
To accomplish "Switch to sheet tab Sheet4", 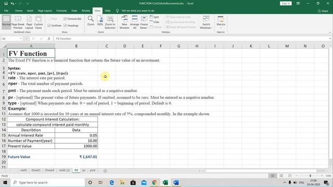I will coord(49,170).
